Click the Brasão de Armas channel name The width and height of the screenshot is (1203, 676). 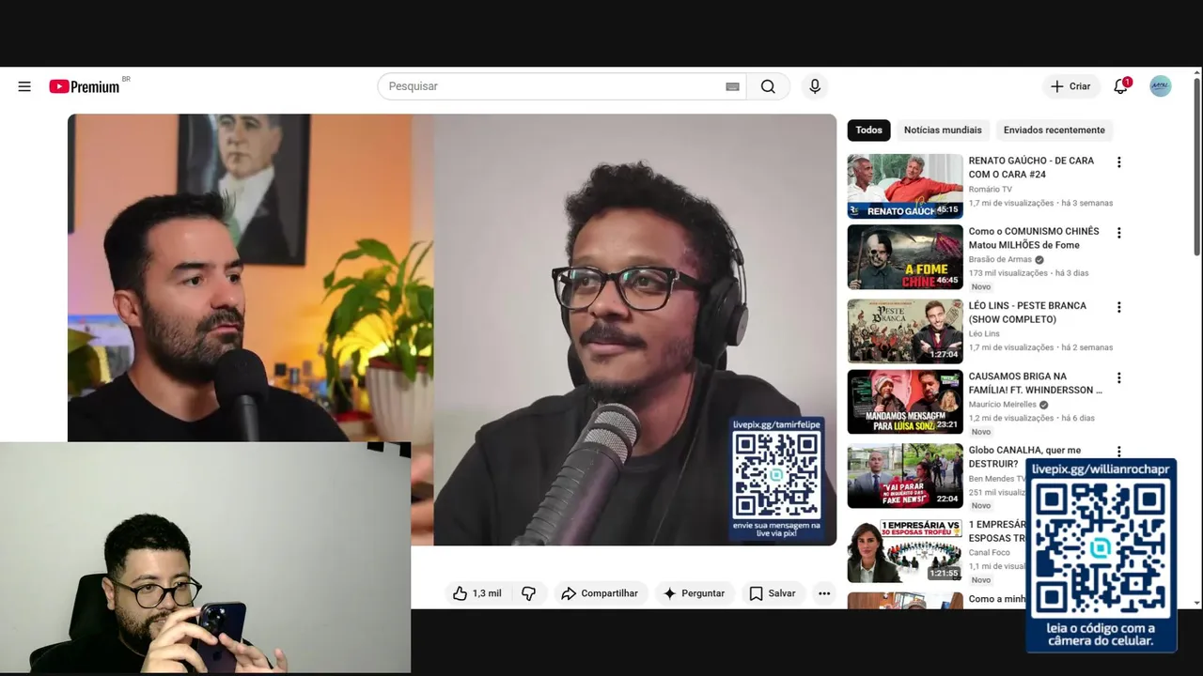coord(1000,260)
